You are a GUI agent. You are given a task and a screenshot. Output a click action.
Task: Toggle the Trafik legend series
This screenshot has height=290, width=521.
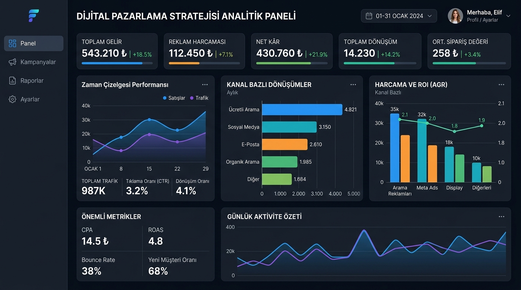[x=199, y=98]
